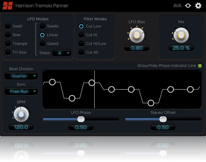Click the fourth step node in waveform display
This screenshot has width=206, height=162.
coord(111,89)
